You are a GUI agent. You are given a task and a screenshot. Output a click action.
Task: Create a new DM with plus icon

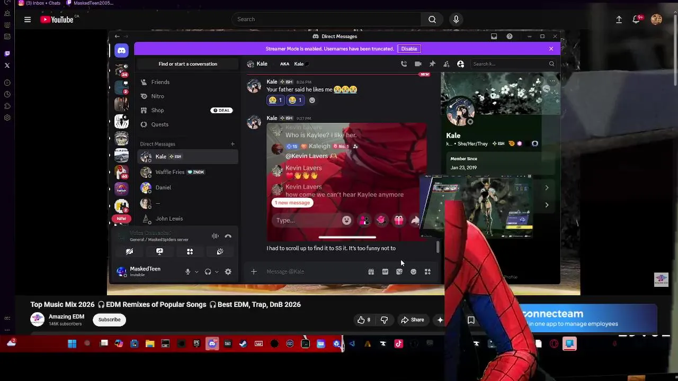(233, 144)
